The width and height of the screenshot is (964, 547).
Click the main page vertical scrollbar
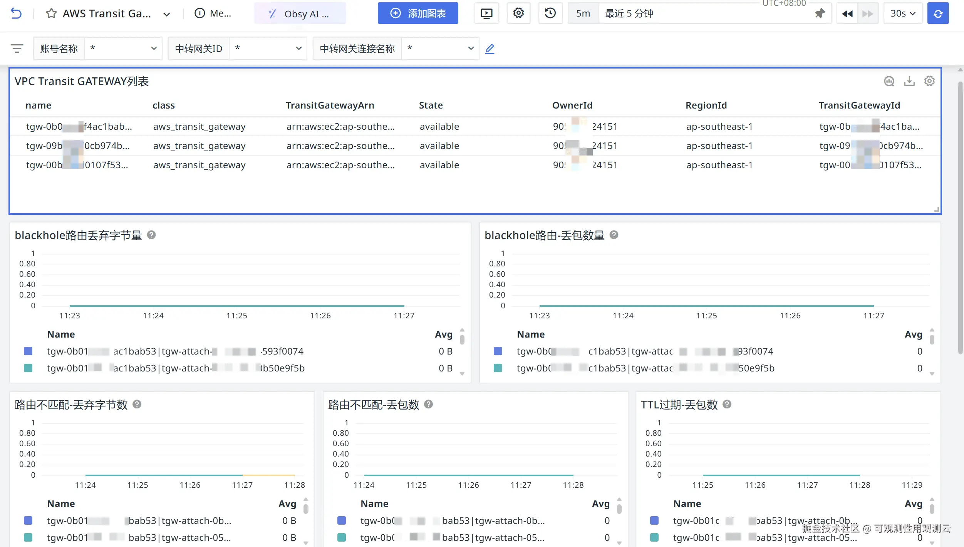click(x=960, y=217)
